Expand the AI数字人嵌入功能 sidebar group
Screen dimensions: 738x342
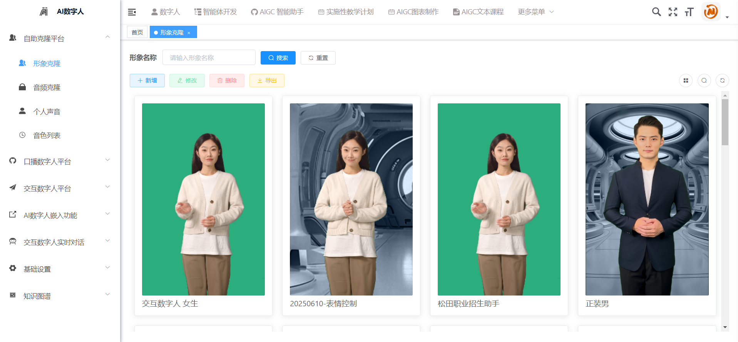tap(60, 215)
